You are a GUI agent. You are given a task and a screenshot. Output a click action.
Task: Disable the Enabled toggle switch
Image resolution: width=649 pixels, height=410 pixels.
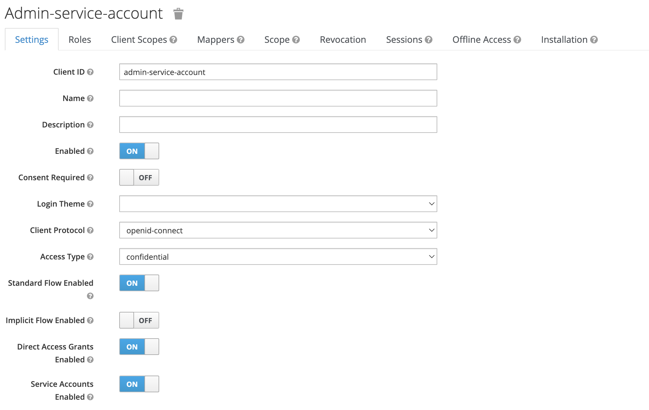pyautogui.click(x=139, y=151)
